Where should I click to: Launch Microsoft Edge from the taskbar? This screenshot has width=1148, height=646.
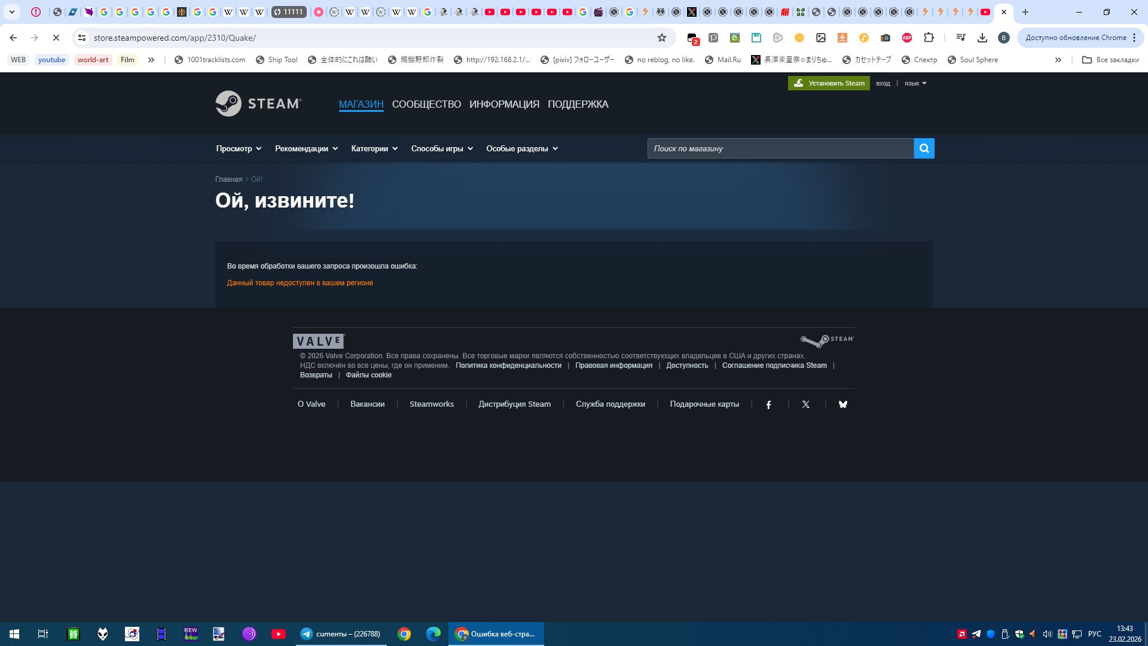tap(433, 634)
